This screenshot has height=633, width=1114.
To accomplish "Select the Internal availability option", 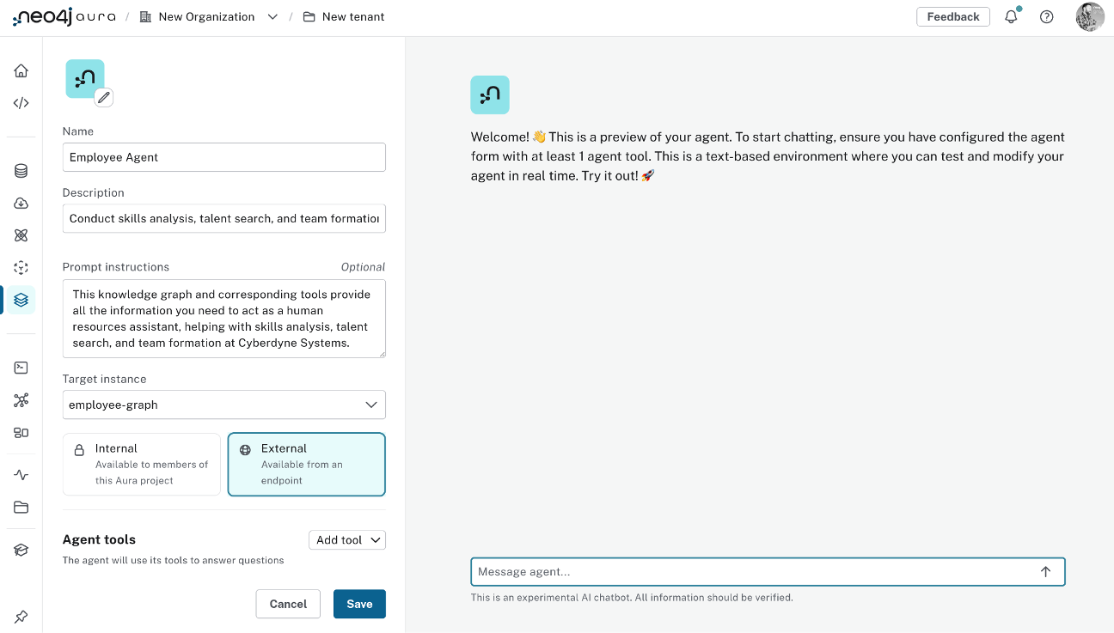I will pyautogui.click(x=141, y=464).
